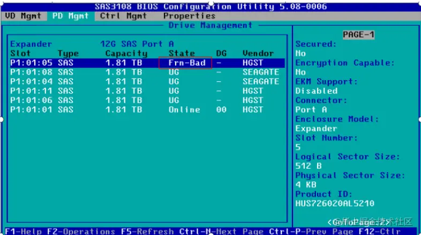421x235 pixels.
Task: Click F12-Ctlr in the bottom bar
Action: tap(379, 231)
